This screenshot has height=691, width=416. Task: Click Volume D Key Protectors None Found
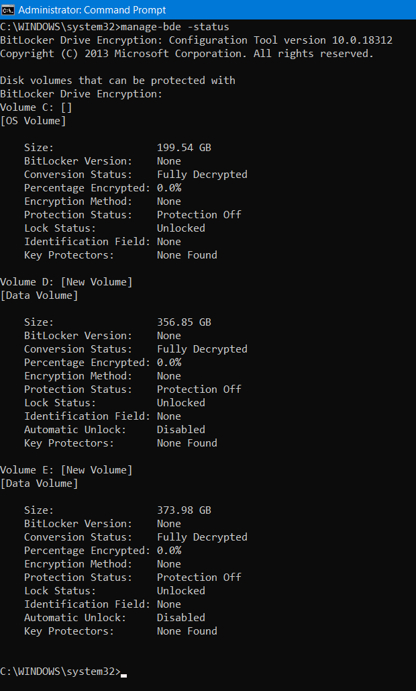pos(187,443)
